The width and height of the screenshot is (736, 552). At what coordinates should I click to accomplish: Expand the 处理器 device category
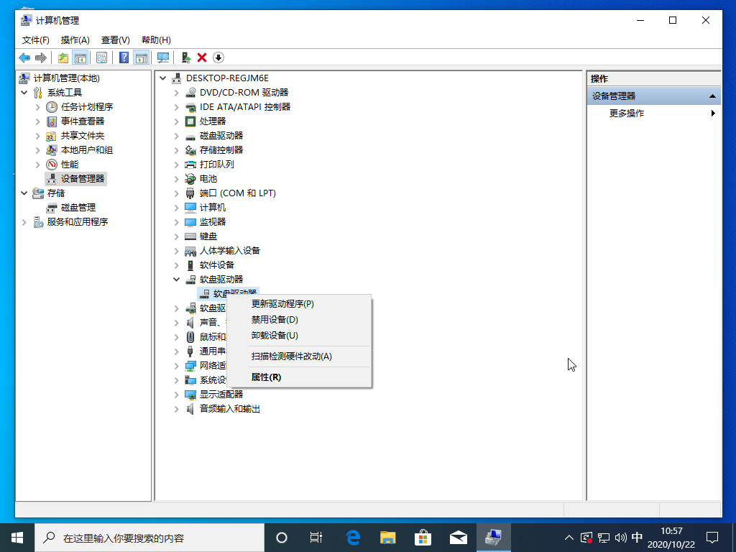point(177,121)
